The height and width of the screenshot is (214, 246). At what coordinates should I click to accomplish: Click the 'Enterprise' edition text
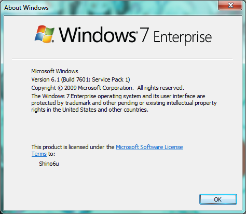[183, 37]
